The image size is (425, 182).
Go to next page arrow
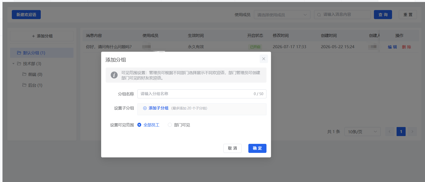coord(412,132)
